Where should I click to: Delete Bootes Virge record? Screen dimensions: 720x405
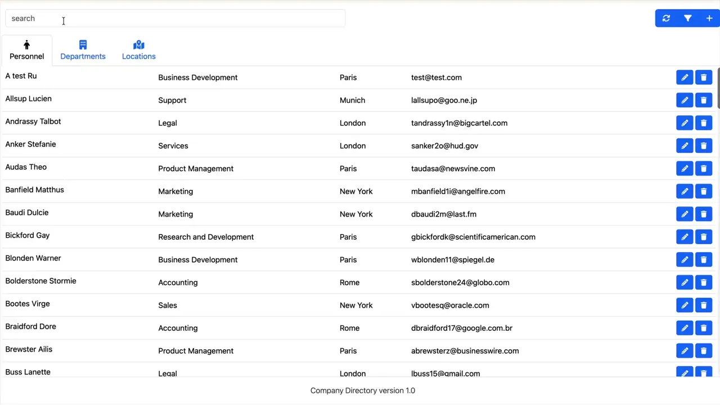click(704, 305)
